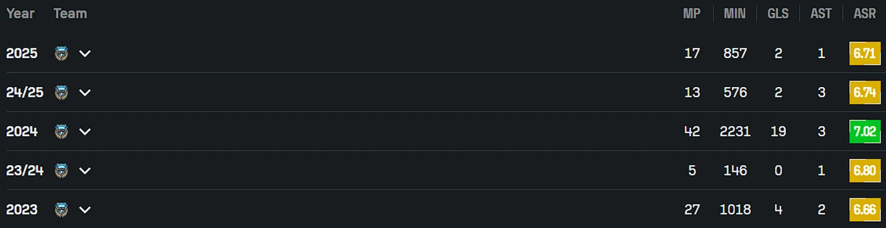Click the MP column header
The width and height of the screenshot is (886, 228).
pyautogui.click(x=692, y=13)
